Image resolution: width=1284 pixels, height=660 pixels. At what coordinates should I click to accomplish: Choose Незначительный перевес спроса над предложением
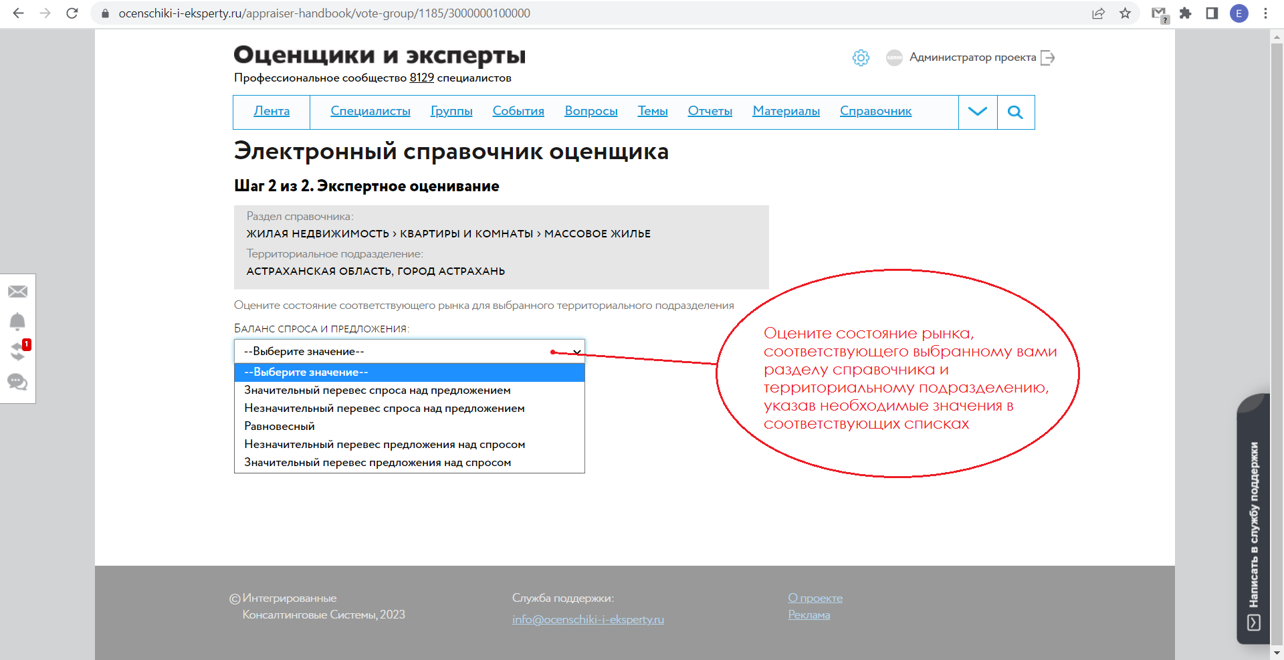409,409
